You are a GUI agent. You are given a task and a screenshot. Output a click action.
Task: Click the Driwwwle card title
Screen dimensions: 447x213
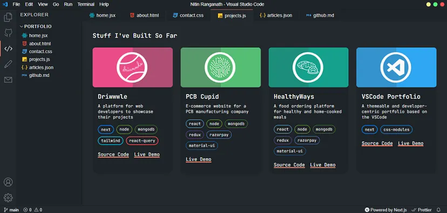112,97
